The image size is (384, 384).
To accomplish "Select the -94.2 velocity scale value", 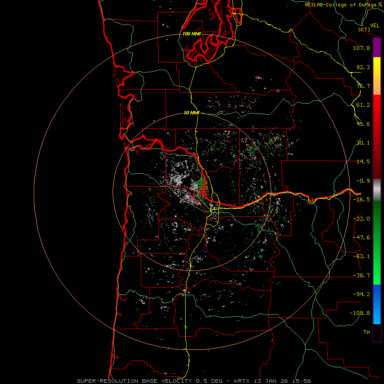I will pos(361,294).
